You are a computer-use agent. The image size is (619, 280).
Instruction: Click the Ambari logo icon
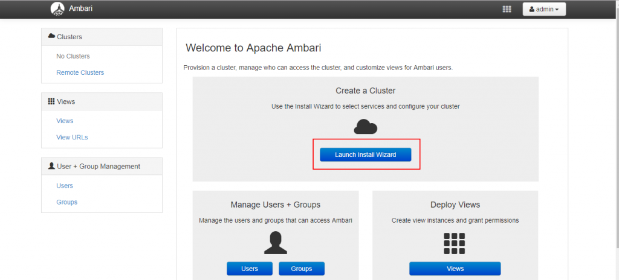(57, 8)
